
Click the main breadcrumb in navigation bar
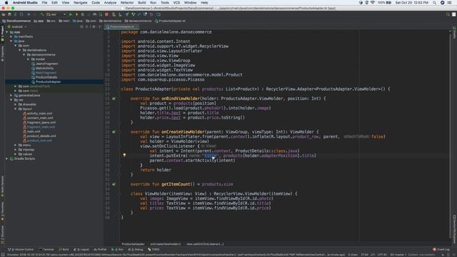[64, 21]
